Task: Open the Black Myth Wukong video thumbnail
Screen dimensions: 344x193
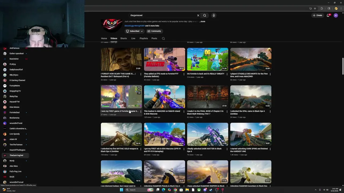Action: click(207, 97)
